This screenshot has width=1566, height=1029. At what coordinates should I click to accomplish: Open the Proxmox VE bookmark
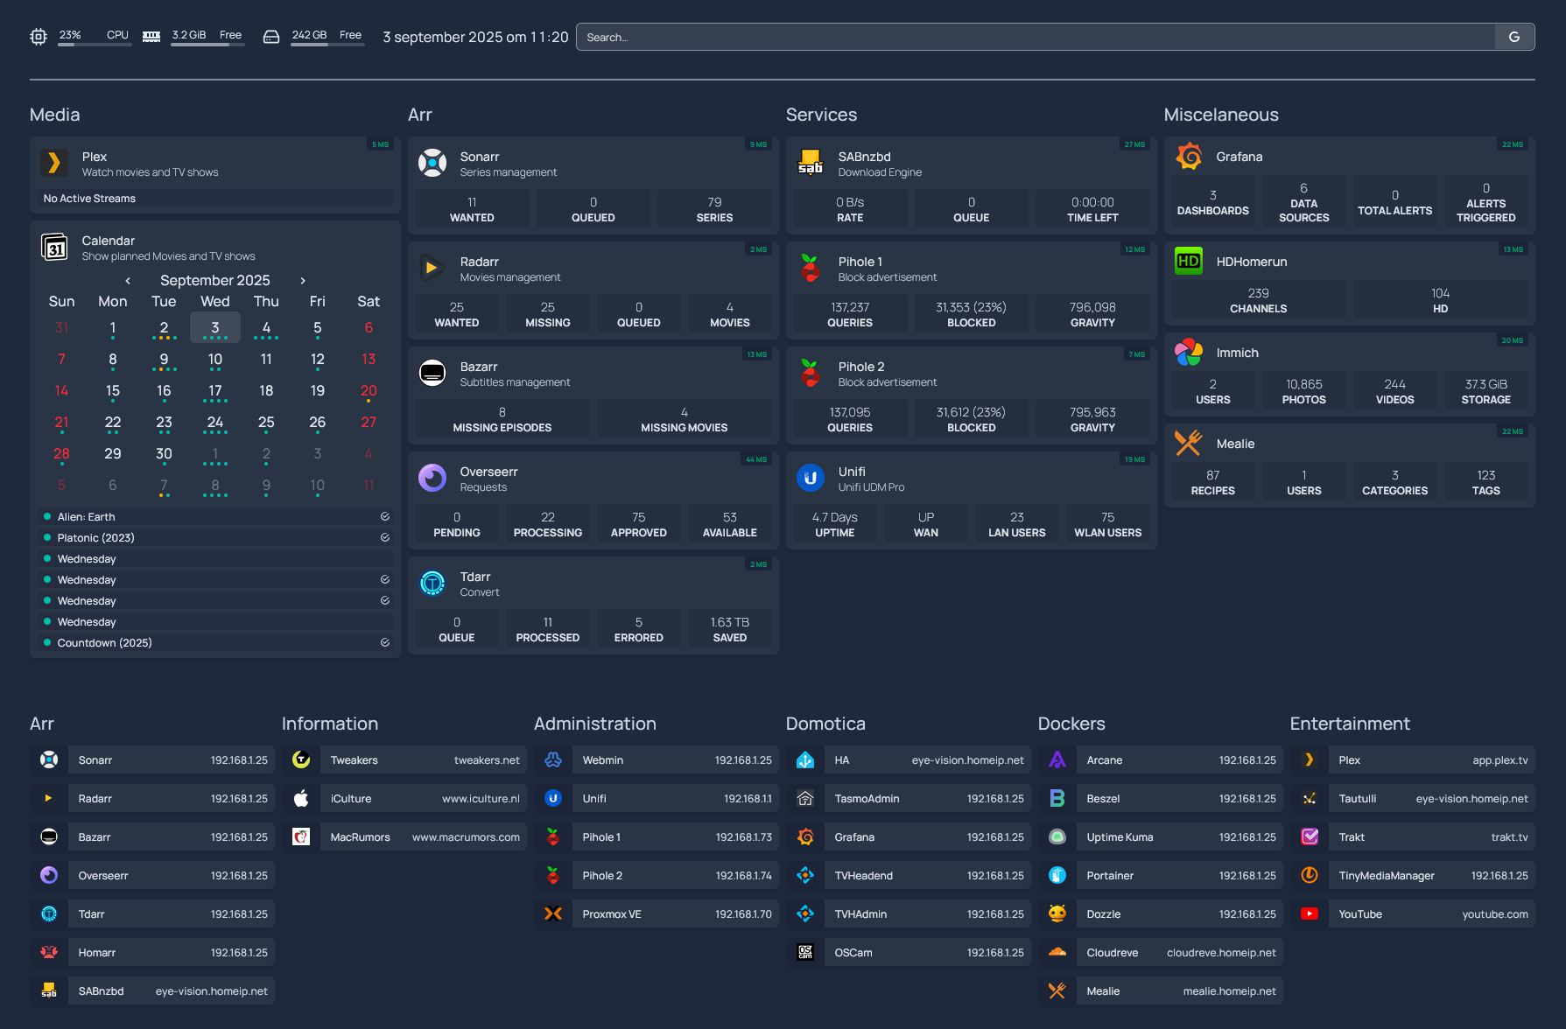657,914
